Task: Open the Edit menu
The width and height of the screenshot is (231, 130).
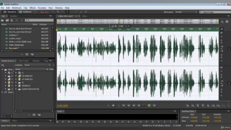Action: (8, 8)
